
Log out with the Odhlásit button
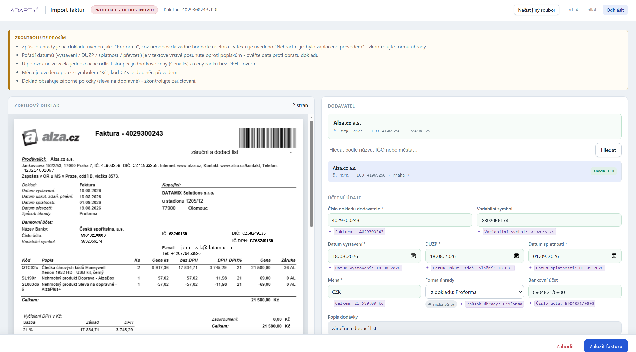(x=615, y=10)
